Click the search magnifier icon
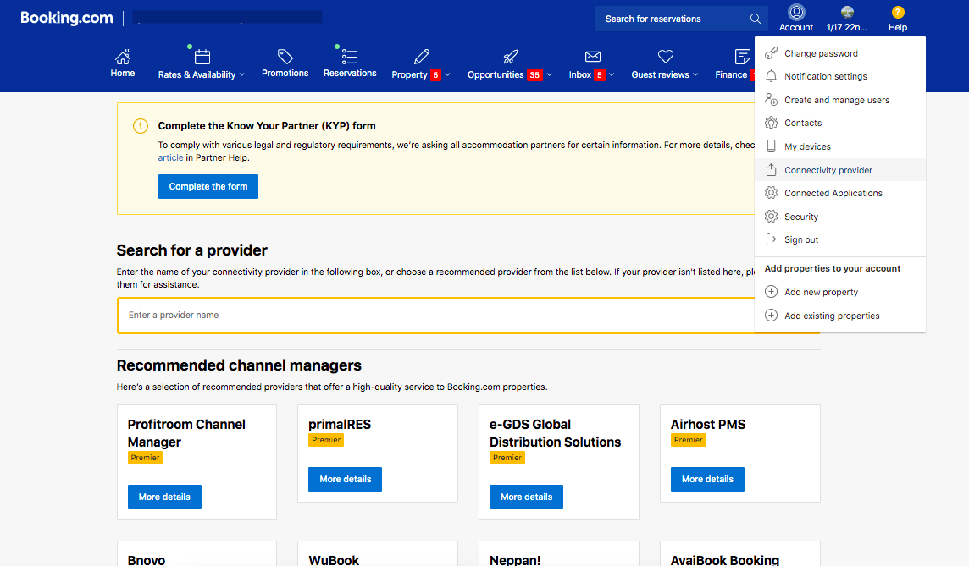The height and width of the screenshot is (566, 969). coord(756,19)
